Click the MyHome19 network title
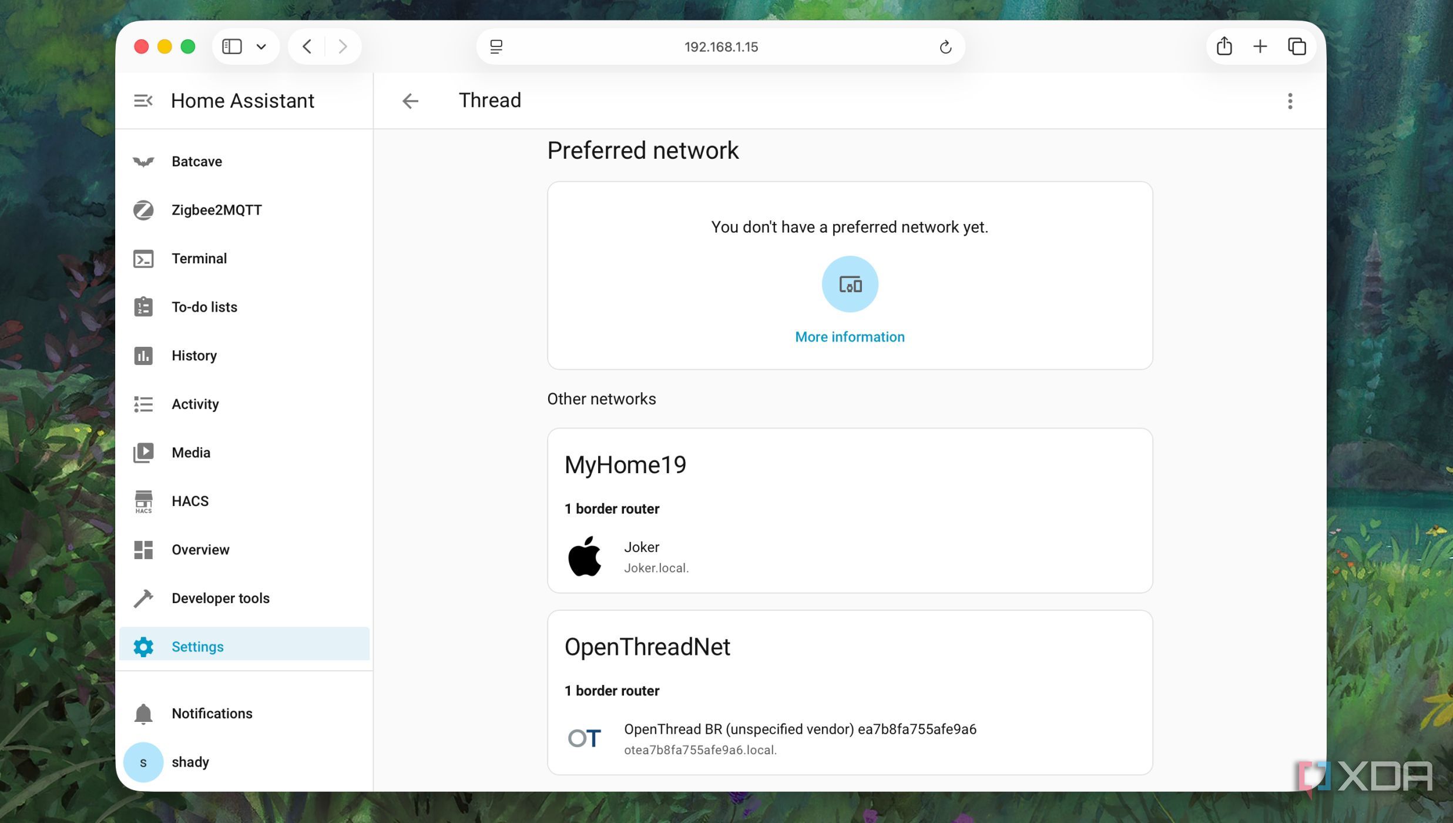The width and height of the screenshot is (1453, 823). tap(625, 465)
